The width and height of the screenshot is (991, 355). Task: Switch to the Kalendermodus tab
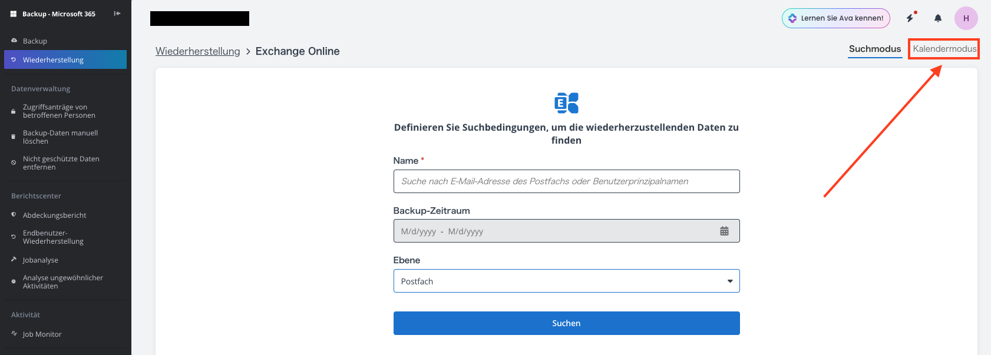944,49
